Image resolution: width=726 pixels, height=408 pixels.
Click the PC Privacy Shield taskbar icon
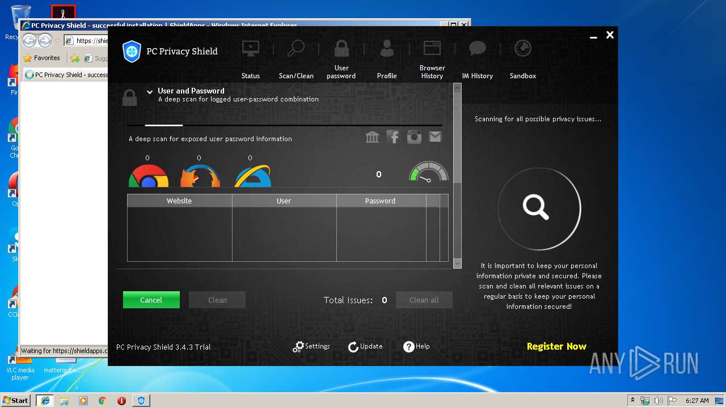[141, 401]
